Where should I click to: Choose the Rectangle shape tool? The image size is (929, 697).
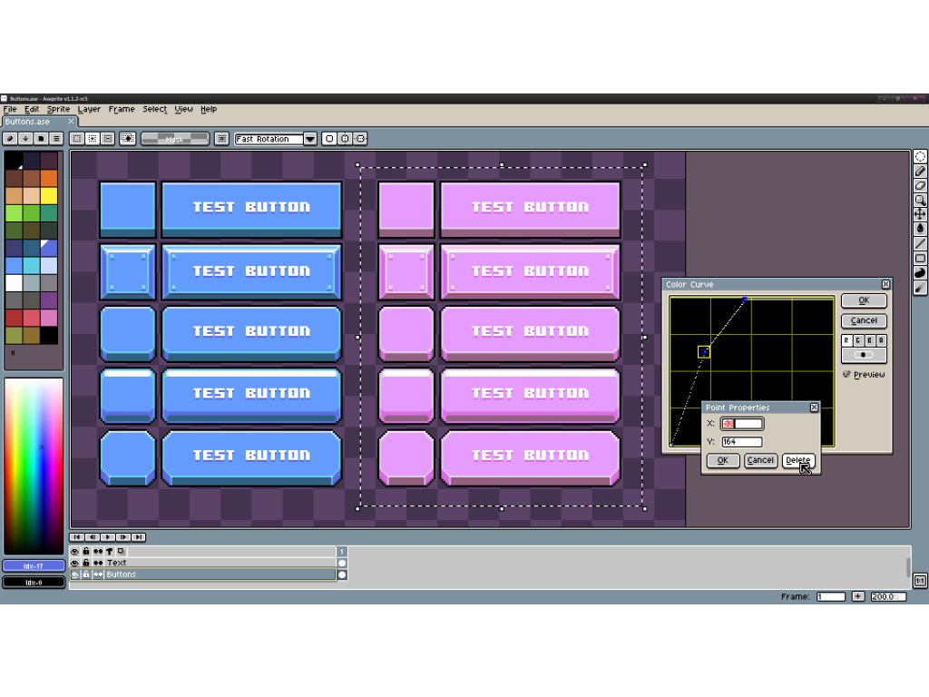[920, 258]
